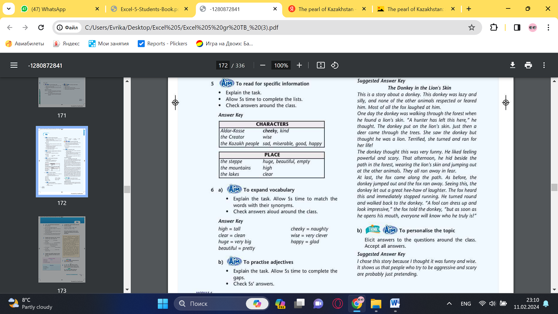This screenshot has width=558, height=314.
Task: Print the PDF document
Action: click(528, 65)
